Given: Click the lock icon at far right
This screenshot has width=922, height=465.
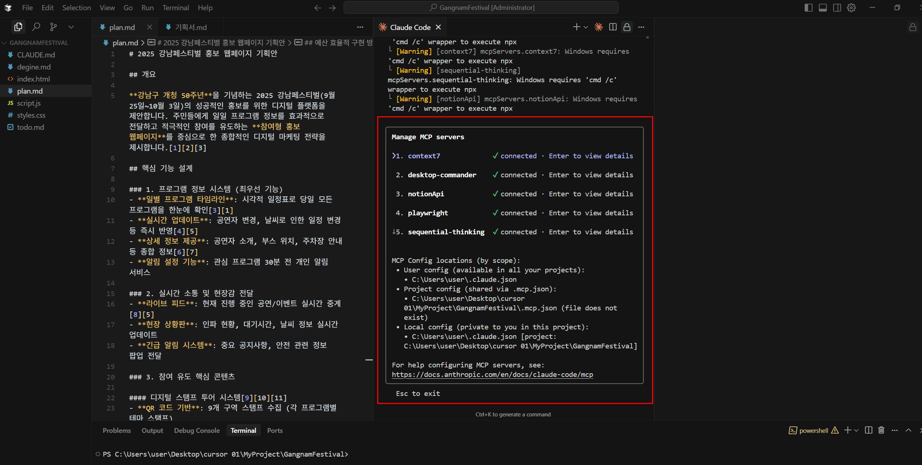Looking at the screenshot, I should pos(912,27).
